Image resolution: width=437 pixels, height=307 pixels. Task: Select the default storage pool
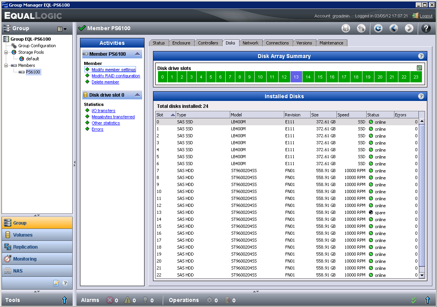tap(32, 58)
